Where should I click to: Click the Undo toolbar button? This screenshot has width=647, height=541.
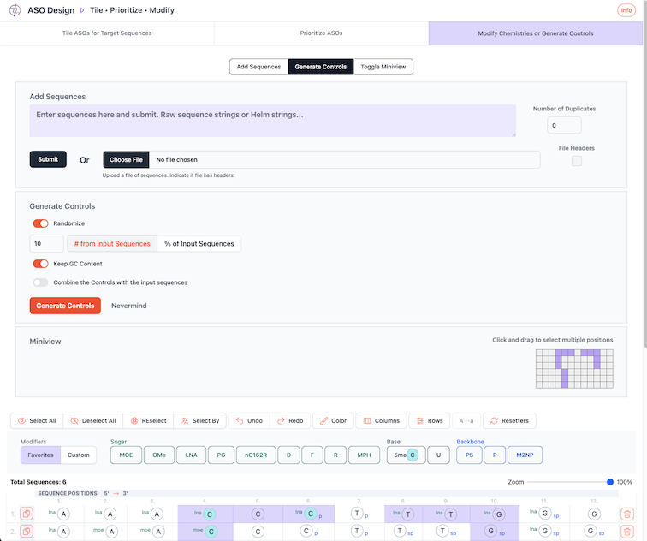[x=249, y=420]
